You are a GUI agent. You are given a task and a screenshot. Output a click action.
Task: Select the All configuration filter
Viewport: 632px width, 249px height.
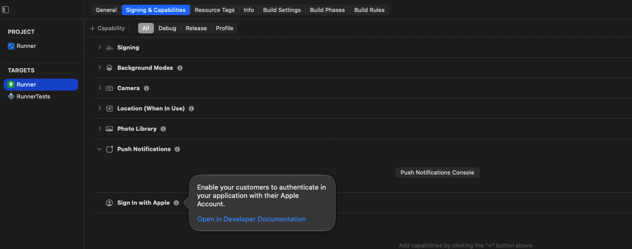146,28
